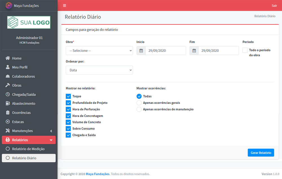Toggle the hamburger menu icon
This screenshot has height=179, width=282.
(65, 6)
